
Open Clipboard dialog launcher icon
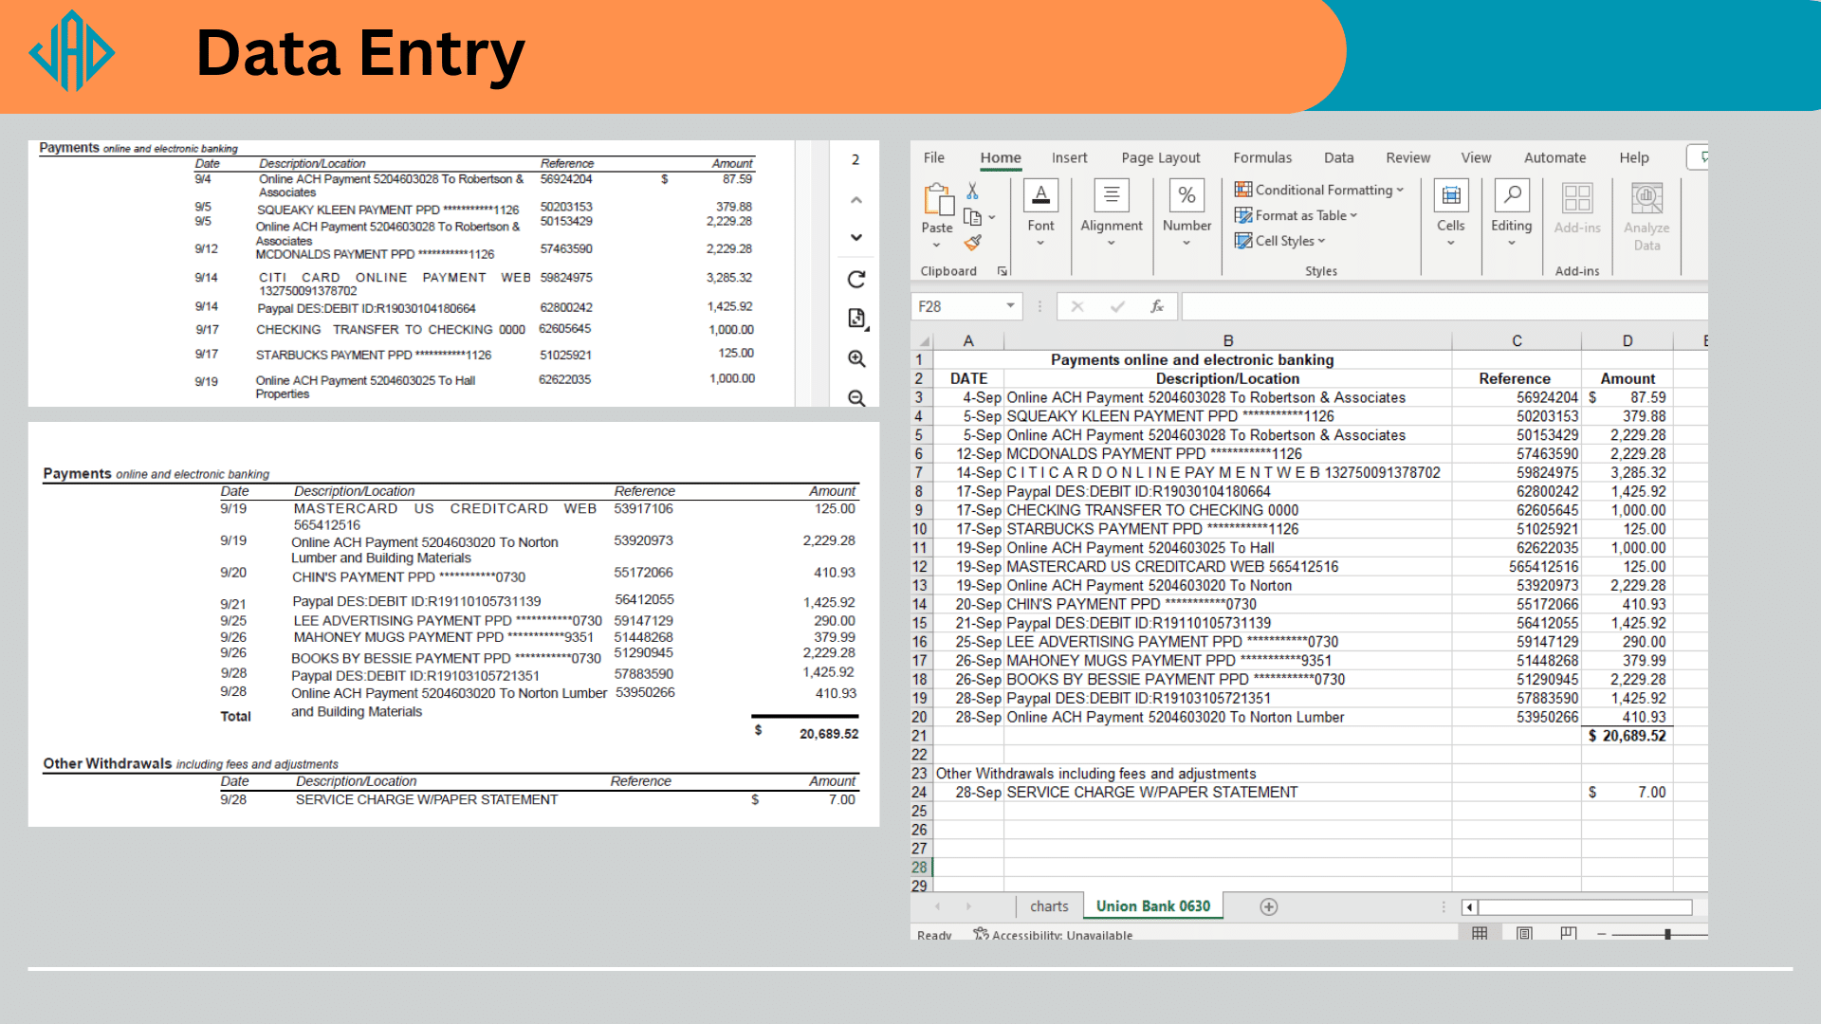(x=1002, y=271)
